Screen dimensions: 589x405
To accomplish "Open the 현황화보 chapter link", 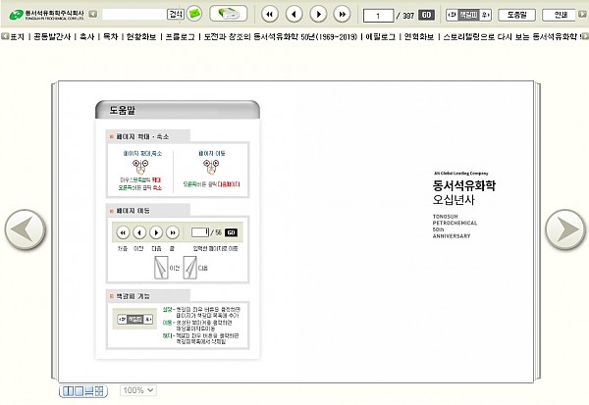I will click(141, 37).
